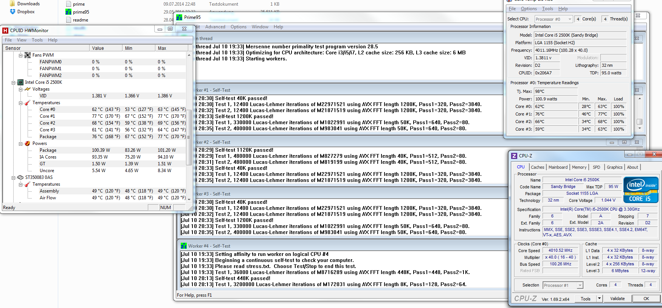Click the prime text document icon
Screen dimensions: 662x308
tap(68, 4)
